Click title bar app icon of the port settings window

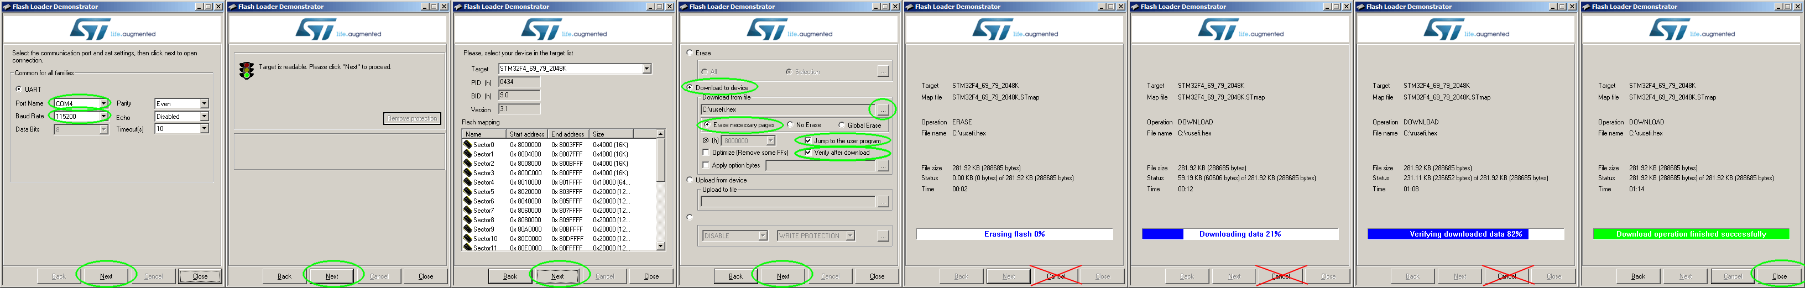[x=6, y=6]
